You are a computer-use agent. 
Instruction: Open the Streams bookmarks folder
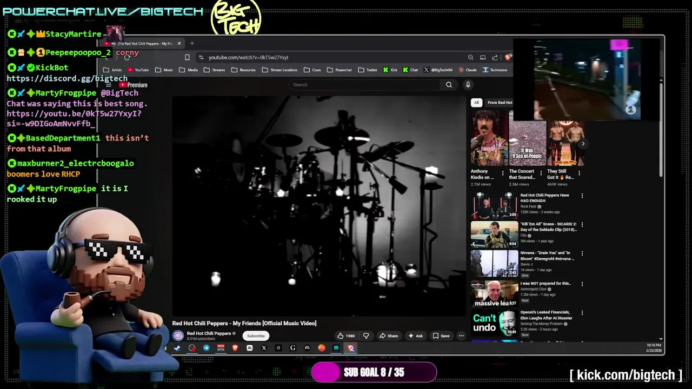(214, 70)
